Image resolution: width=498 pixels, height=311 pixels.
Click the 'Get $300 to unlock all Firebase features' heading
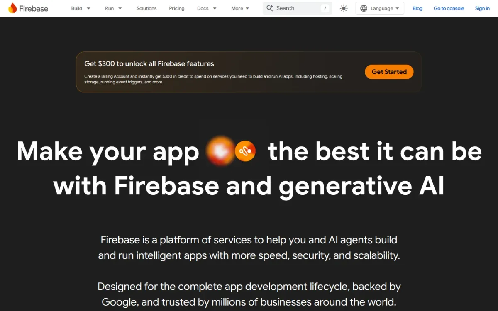click(149, 64)
